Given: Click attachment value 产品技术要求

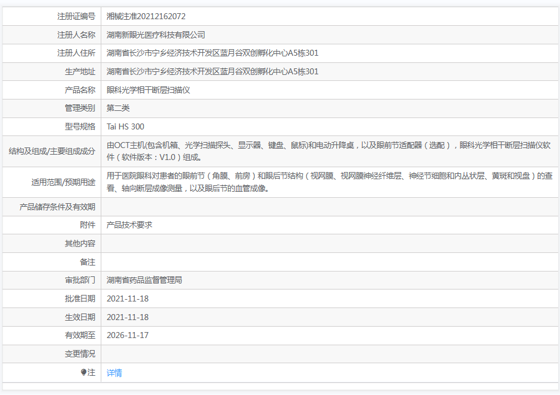Looking at the screenshot, I should (x=130, y=225).
